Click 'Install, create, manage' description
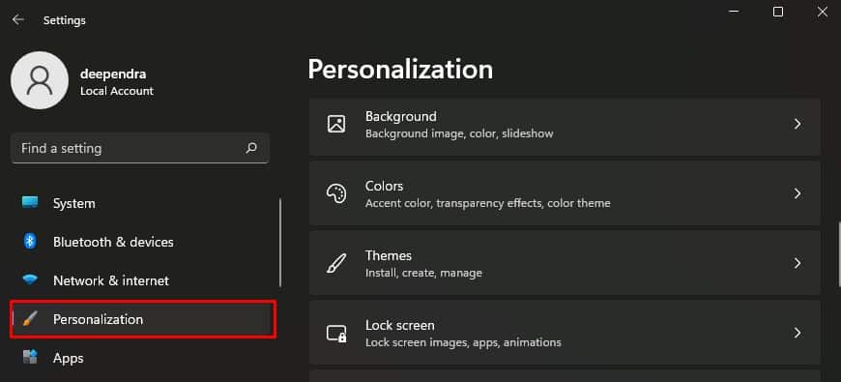The height and width of the screenshot is (382, 841). tap(423, 273)
